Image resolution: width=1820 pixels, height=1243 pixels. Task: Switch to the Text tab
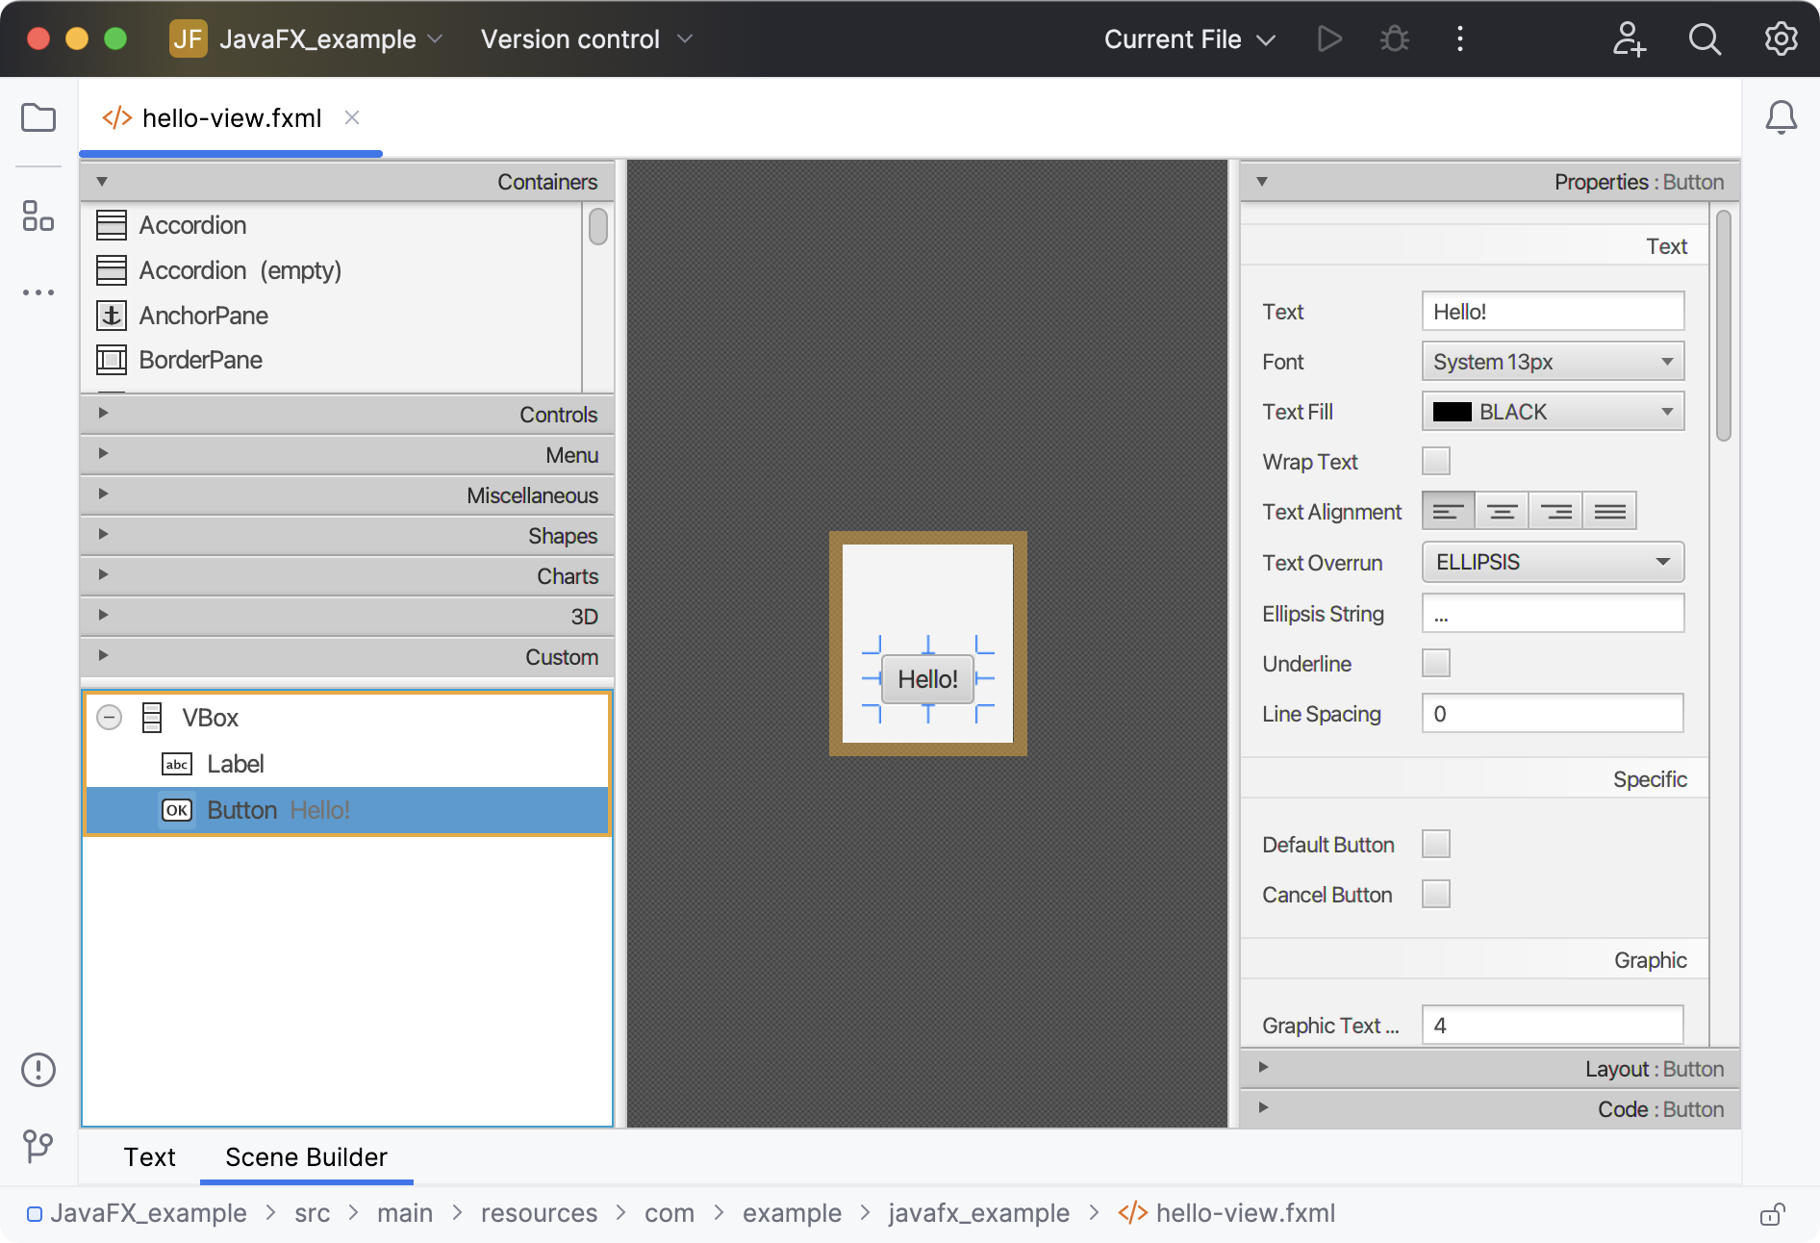149,1157
